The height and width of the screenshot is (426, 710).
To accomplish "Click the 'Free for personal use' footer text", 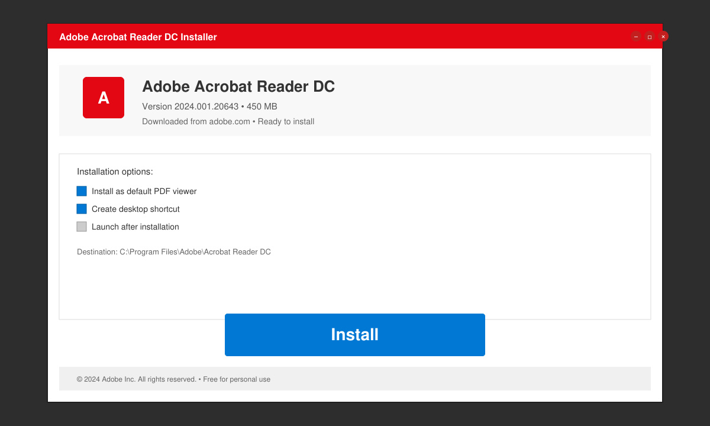I will tap(237, 379).
